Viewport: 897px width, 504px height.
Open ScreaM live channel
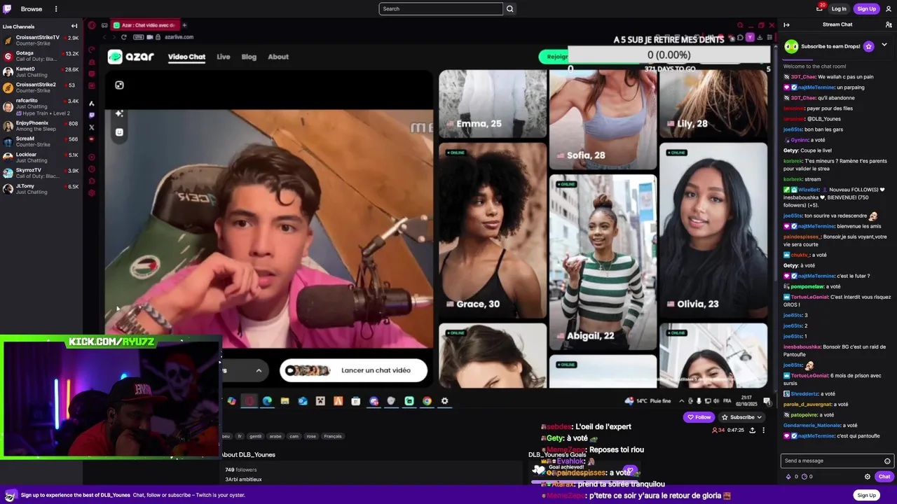tap(41, 141)
